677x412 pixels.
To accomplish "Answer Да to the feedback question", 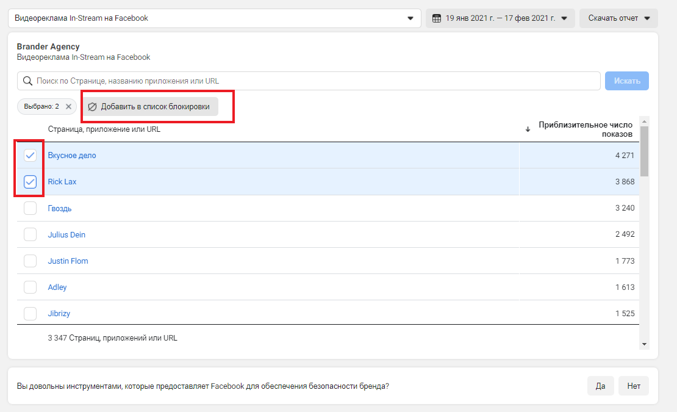I will [600, 386].
